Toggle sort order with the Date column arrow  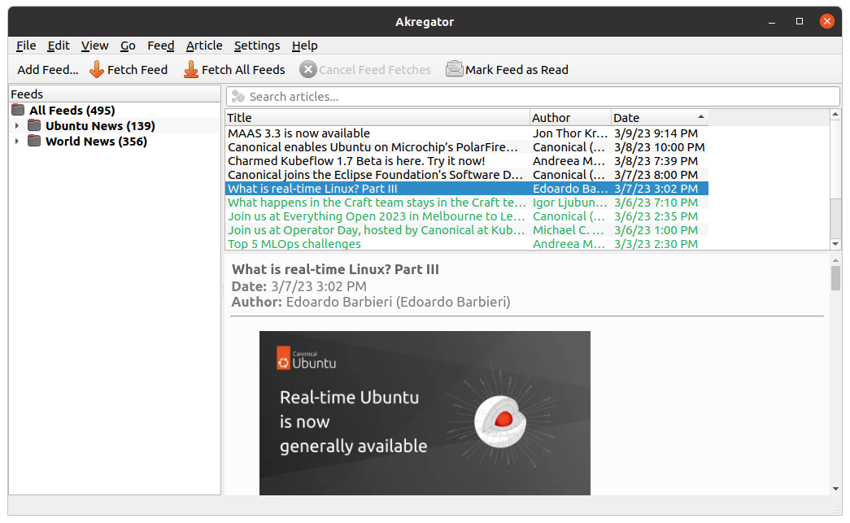(x=701, y=117)
